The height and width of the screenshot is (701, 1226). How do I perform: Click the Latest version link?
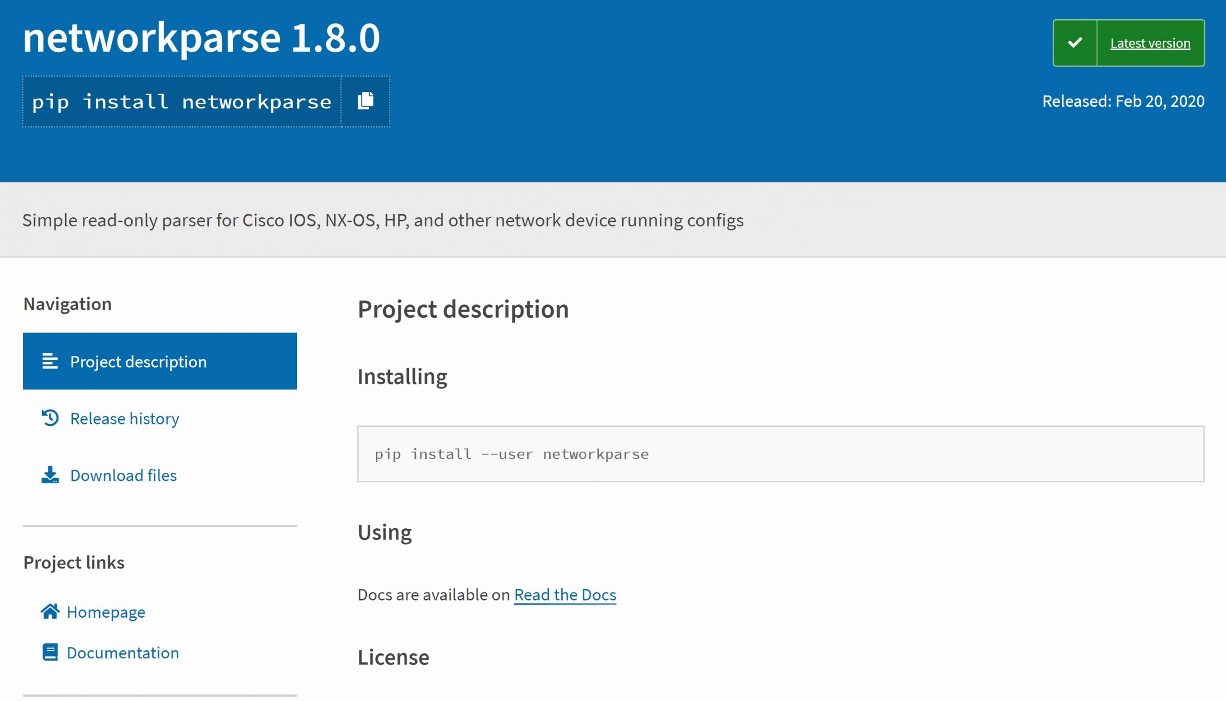point(1150,43)
